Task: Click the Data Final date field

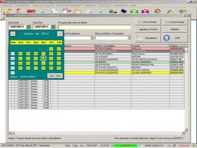Action: [42, 27]
